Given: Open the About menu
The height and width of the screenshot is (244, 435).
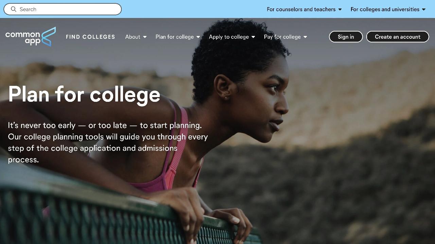Looking at the screenshot, I should click(x=136, y=37).
